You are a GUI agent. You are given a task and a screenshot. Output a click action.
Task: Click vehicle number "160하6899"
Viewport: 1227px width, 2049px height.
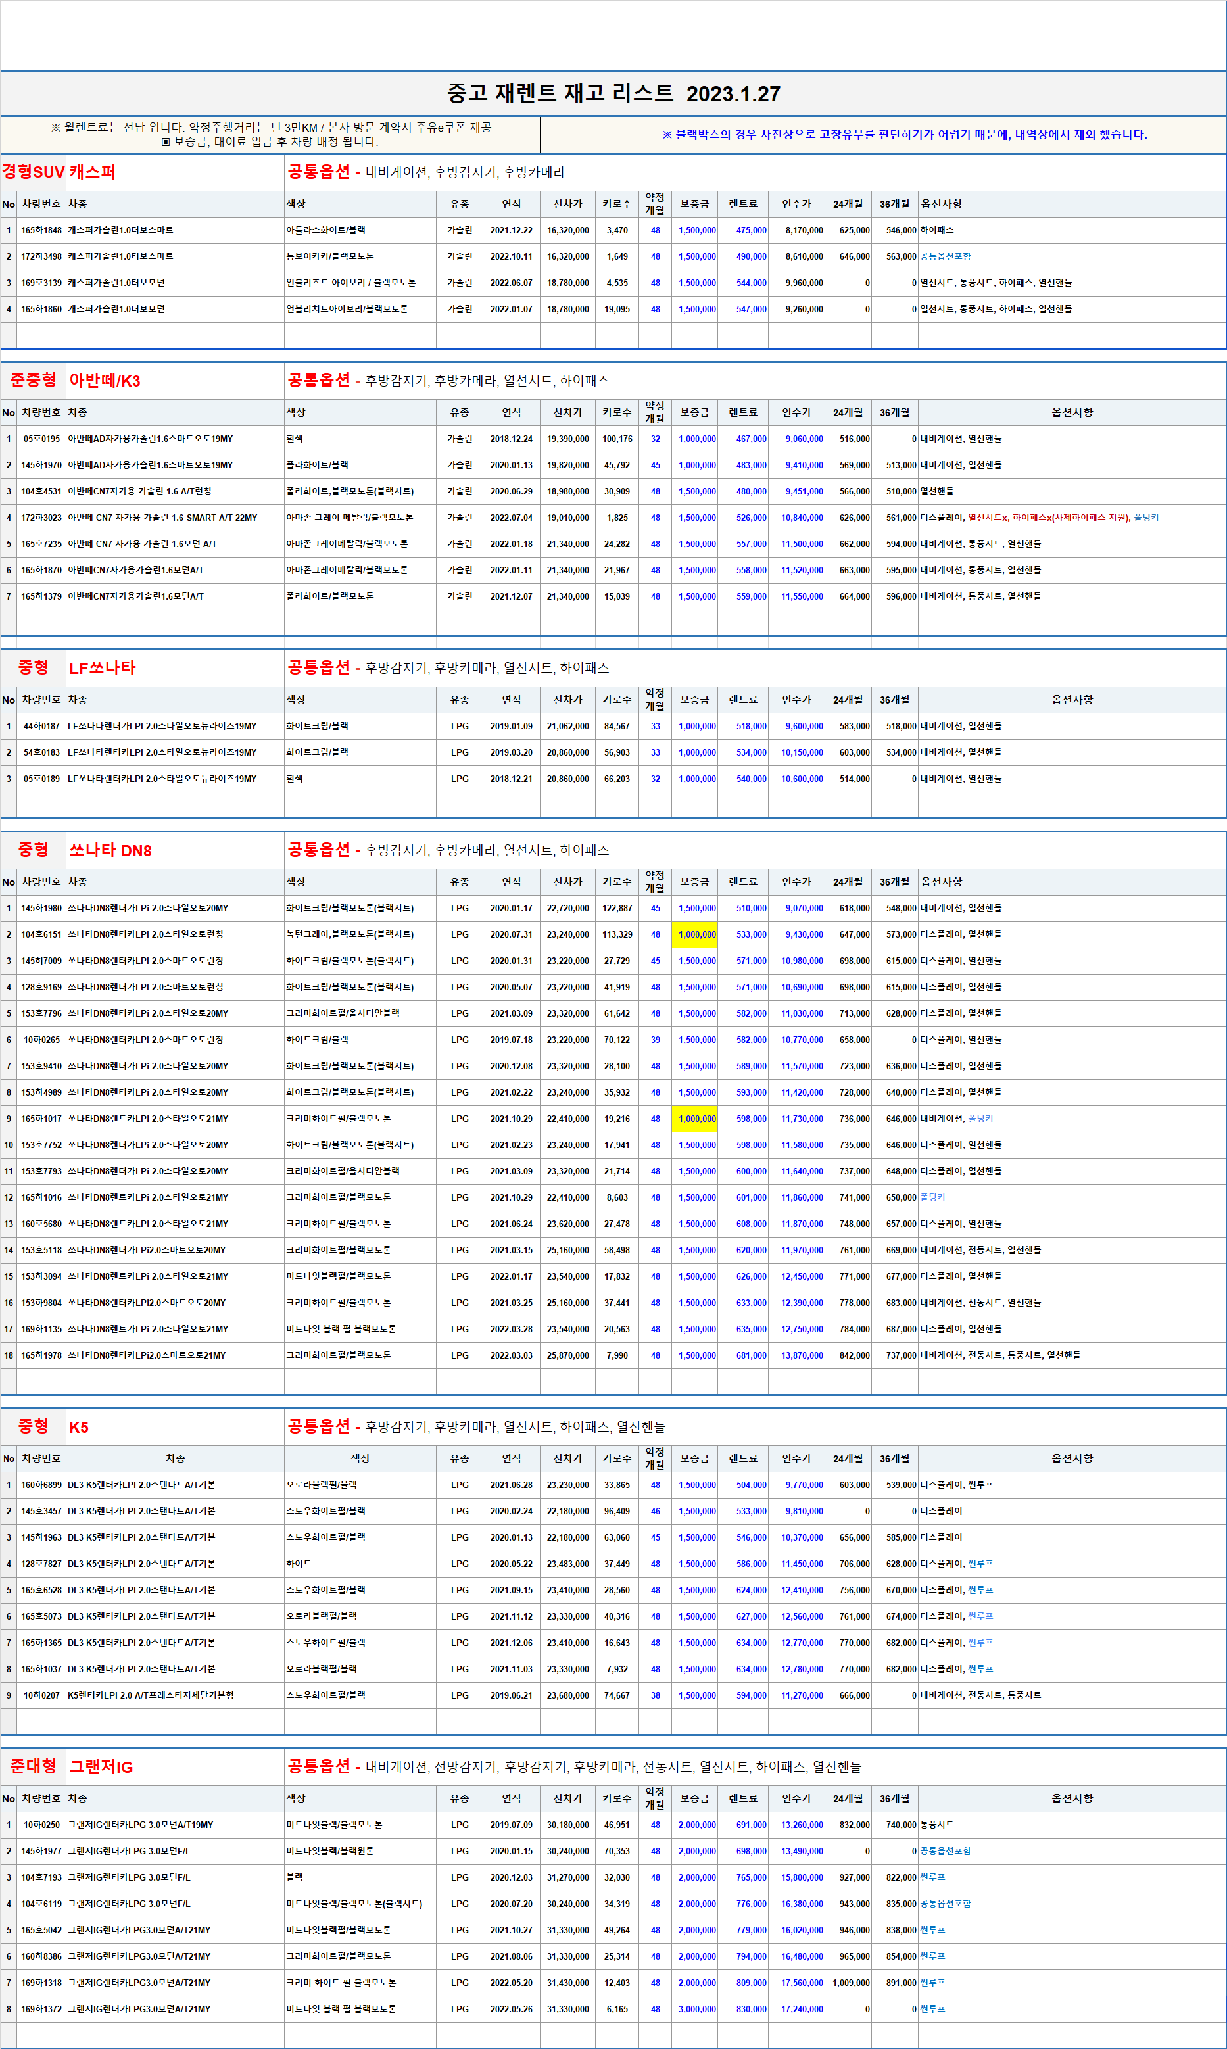click(x=41, y=1485)
